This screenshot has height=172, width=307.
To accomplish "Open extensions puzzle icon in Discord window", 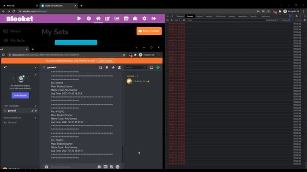I will click(135, 55).
